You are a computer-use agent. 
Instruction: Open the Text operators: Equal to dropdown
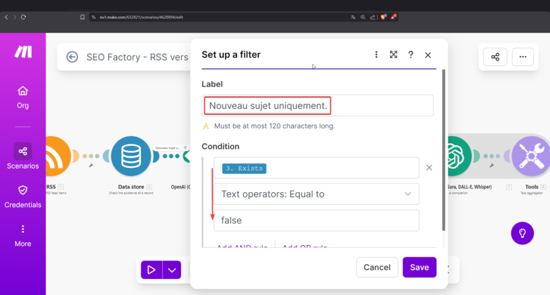(x=316, y=194)
